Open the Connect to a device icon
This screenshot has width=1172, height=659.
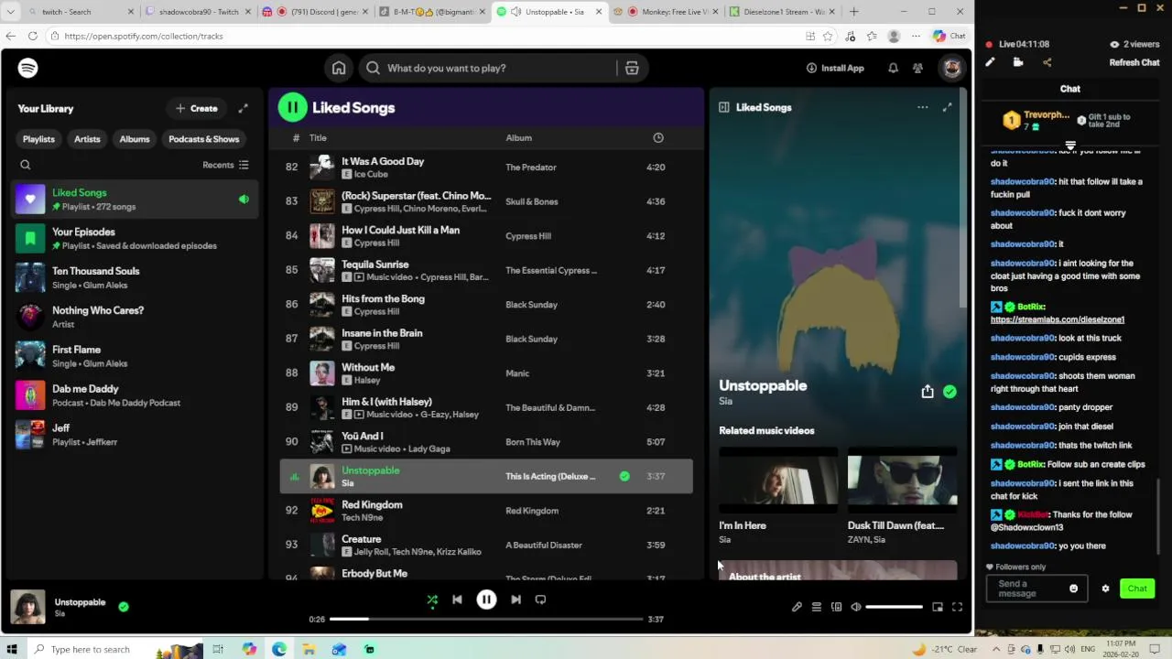[836, 607]
